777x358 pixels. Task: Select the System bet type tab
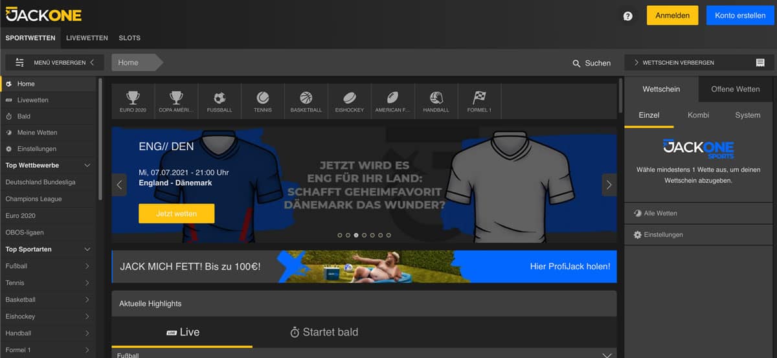748,115
